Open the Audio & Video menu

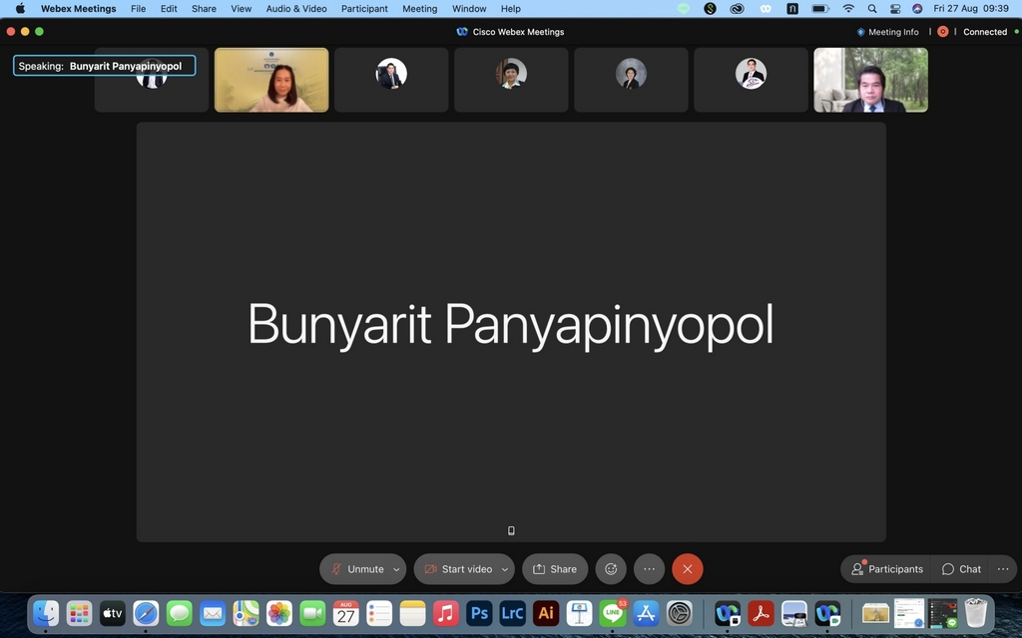tap(295, 8)
